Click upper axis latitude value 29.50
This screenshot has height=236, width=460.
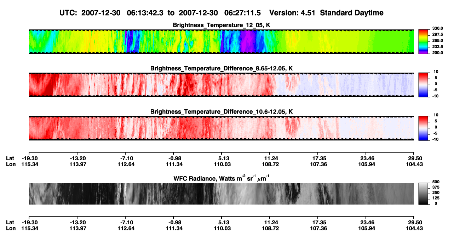tap(414, 159)
